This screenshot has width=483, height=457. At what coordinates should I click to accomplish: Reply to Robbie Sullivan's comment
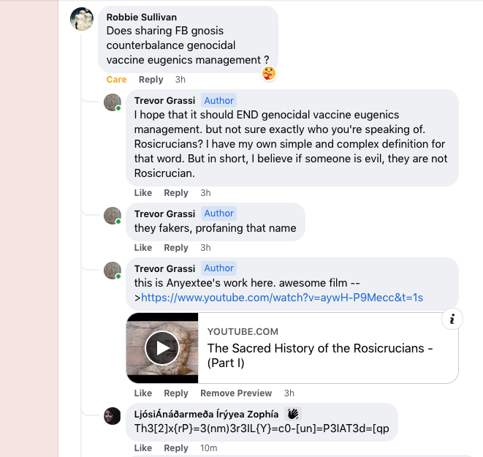tap(151, 80)
